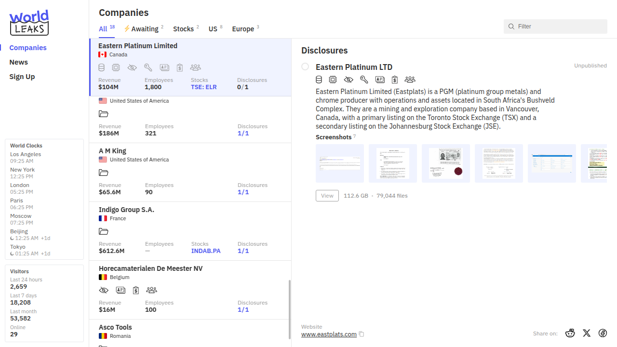617x347 pixels.
Task: Select Eastern Platinum Limited company card title
Action: point(138,46)
